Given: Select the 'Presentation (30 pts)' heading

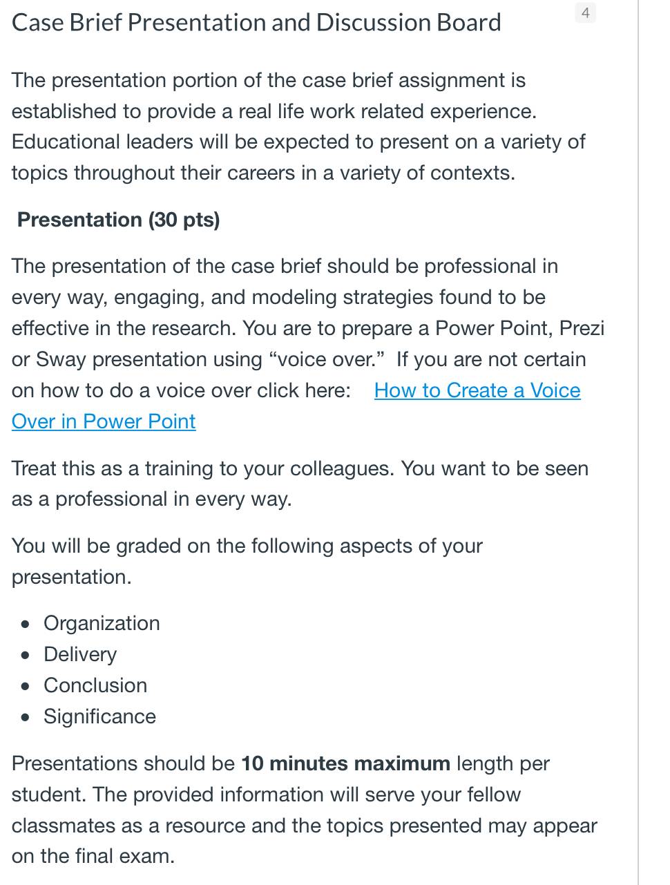Looking at the screenshot, I should pyautogui.click(x=119, y=220).
